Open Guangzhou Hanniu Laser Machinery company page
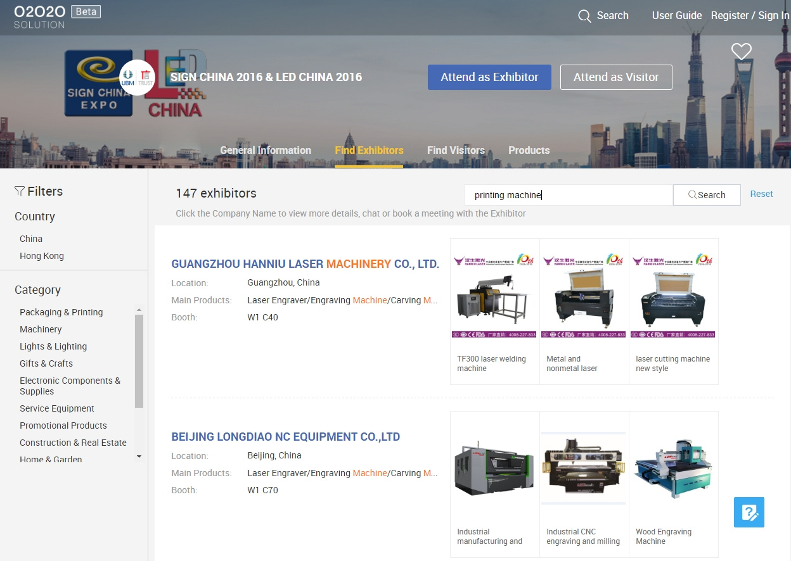791x561 pixels. click(305, 264)
